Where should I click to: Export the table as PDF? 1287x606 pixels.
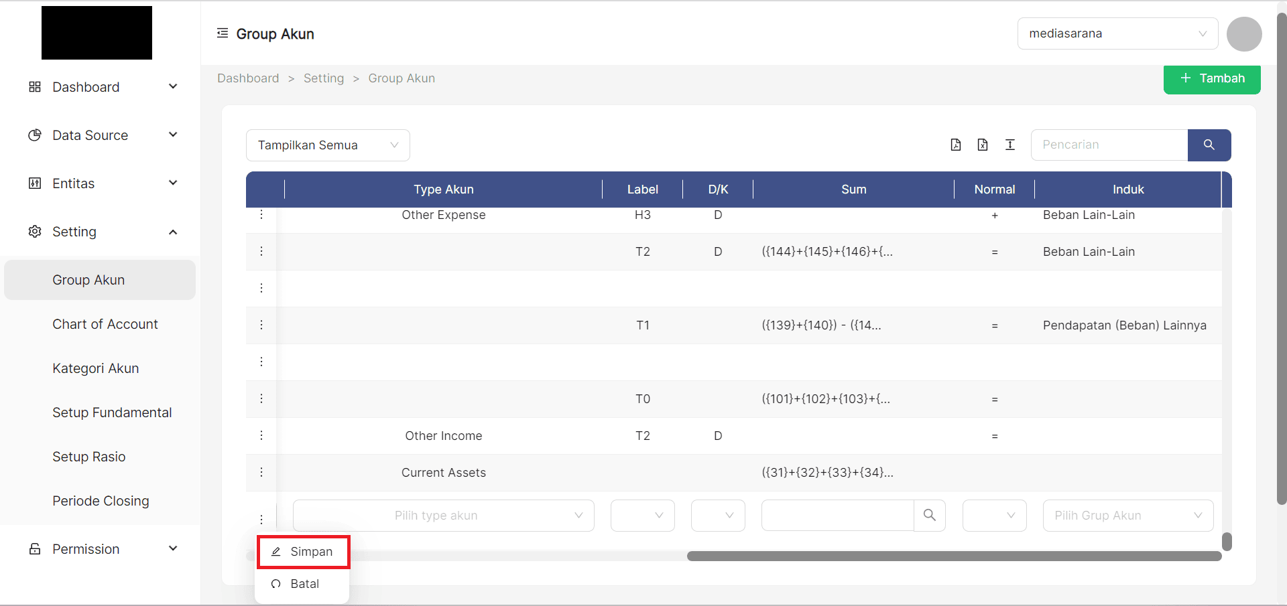[956, 145]
